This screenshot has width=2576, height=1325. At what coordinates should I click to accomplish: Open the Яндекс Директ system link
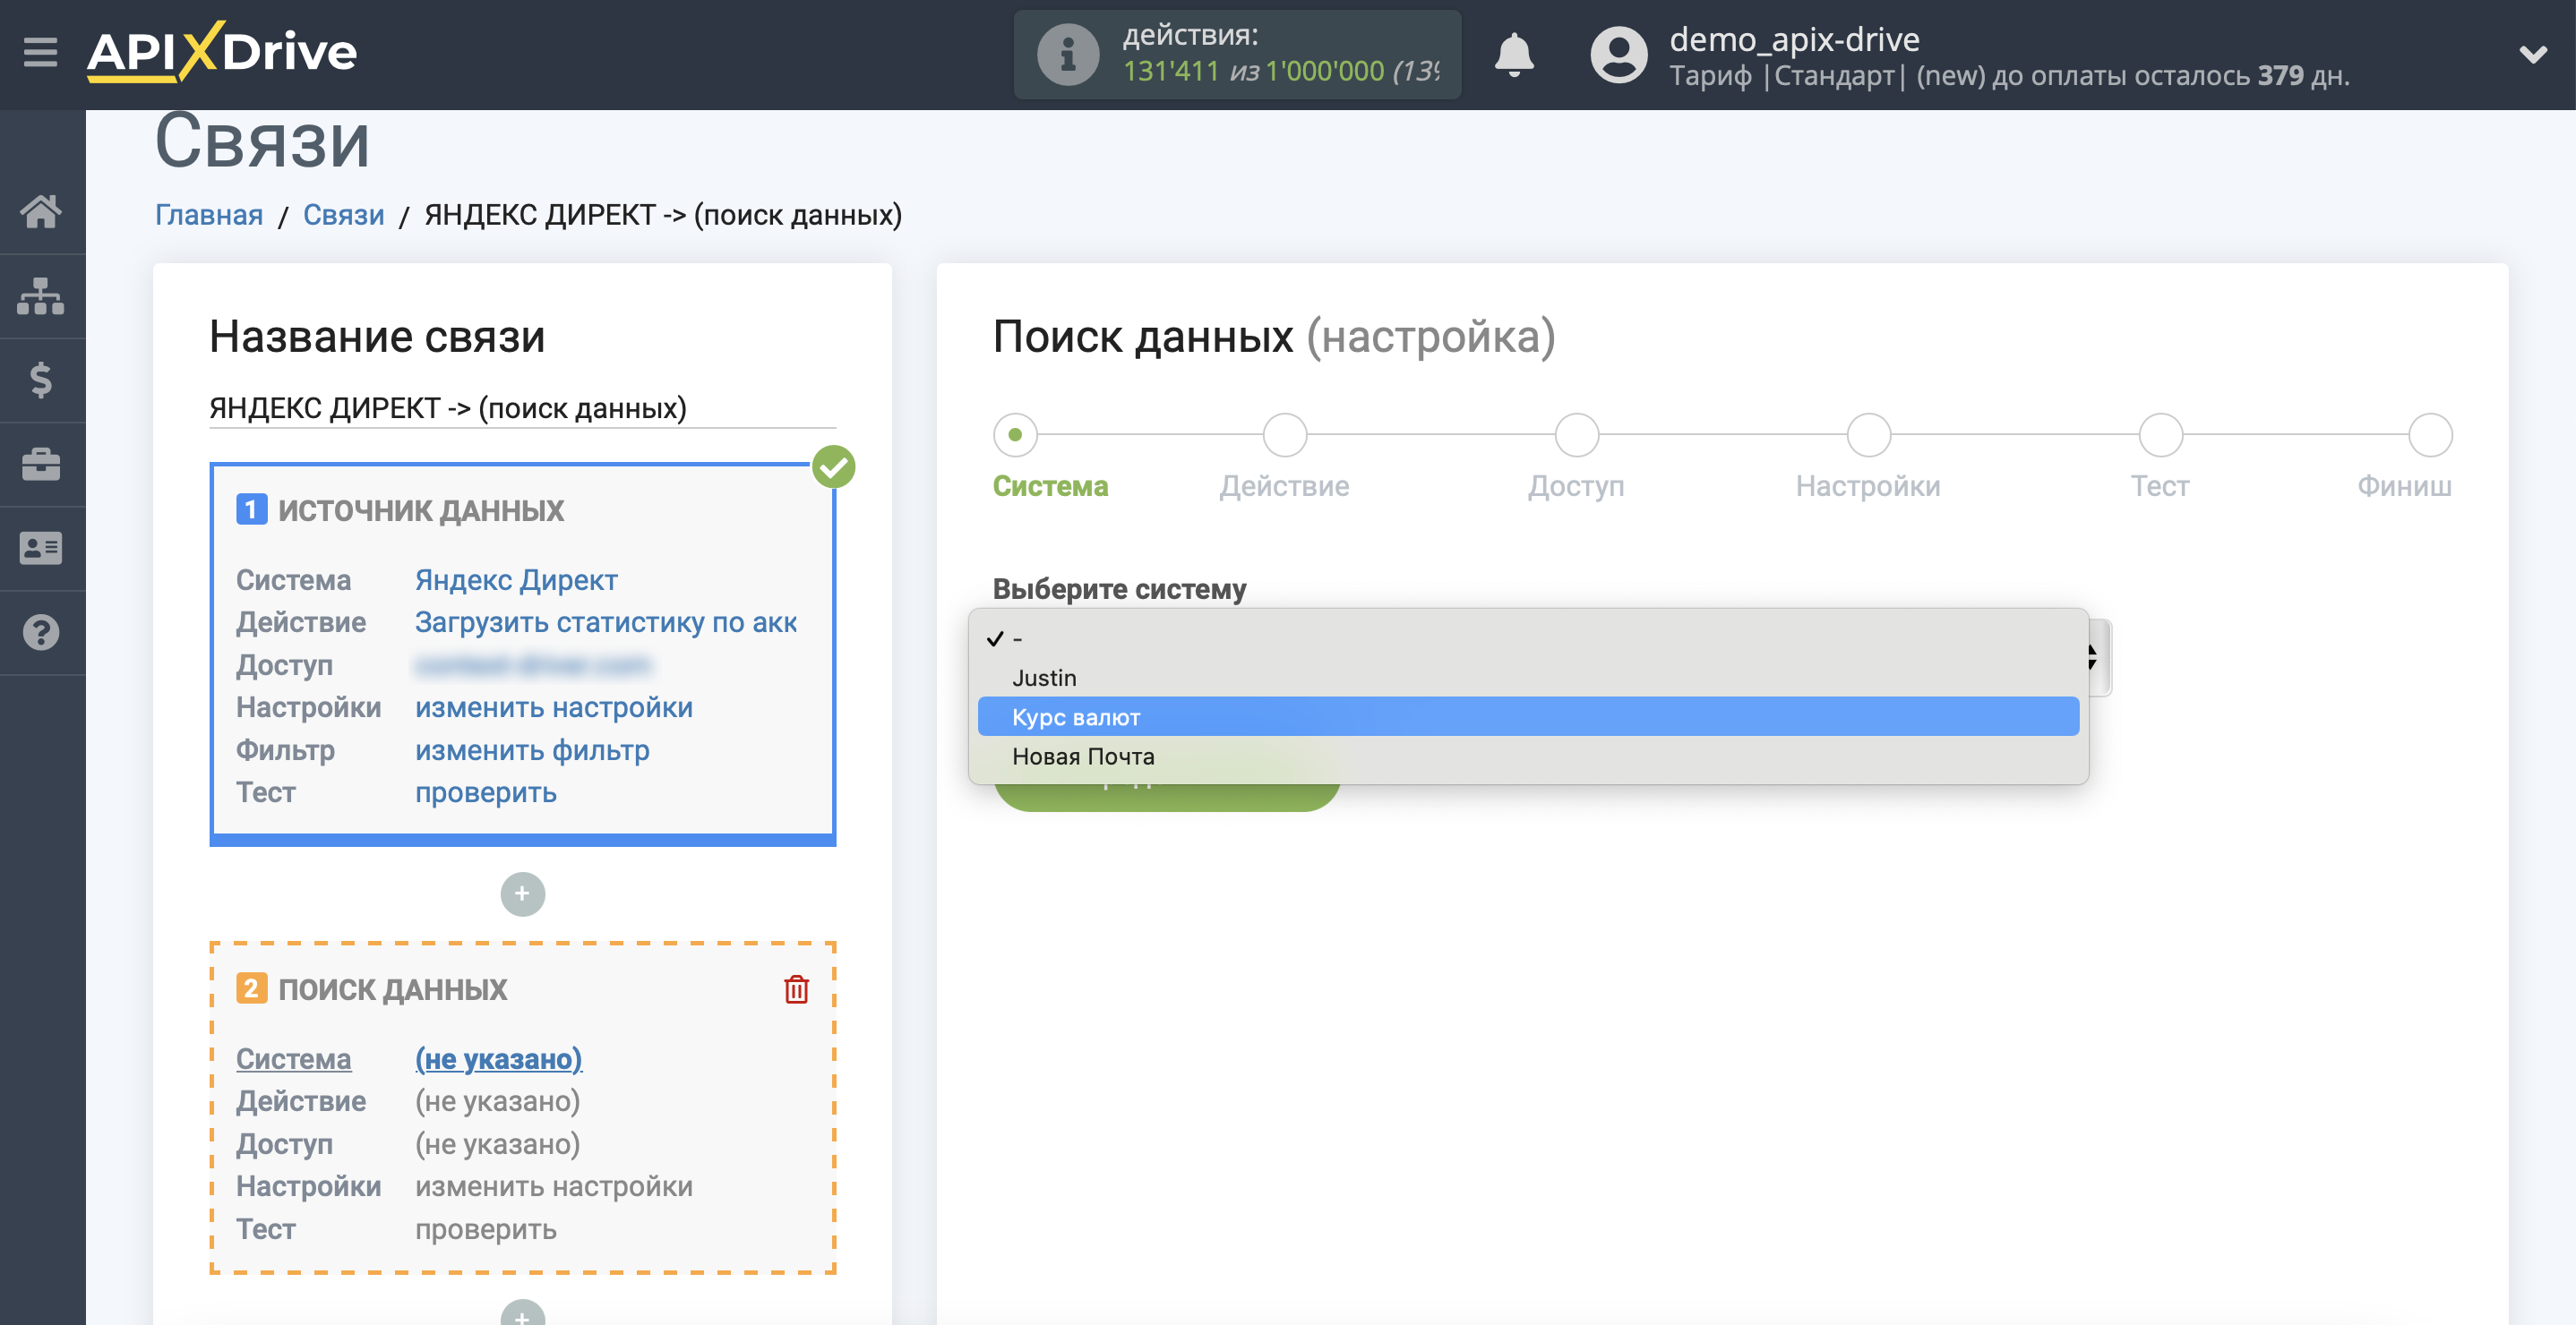coord(516,579)
